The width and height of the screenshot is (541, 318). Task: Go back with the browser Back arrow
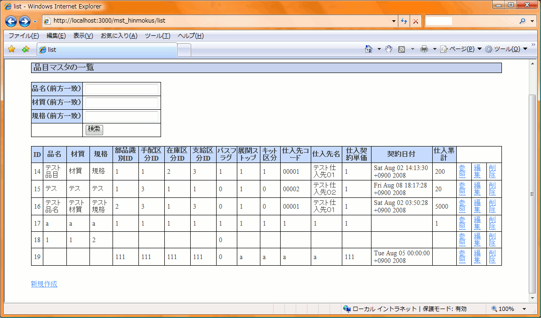pyautogui.click(x=11, y=21)
